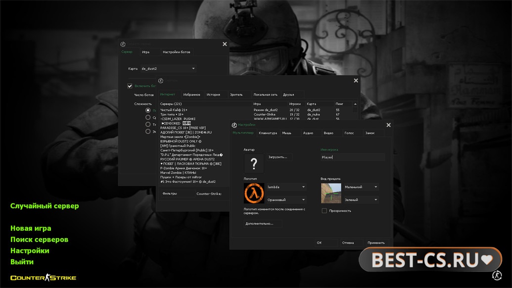The width and height of the screenshot is (512, 288).
Task: Click the avatar question mark image
Action: 254,163
